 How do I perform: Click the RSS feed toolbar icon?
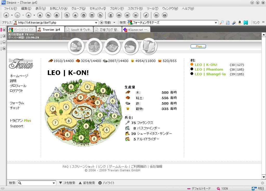click(x=100, y=15)
